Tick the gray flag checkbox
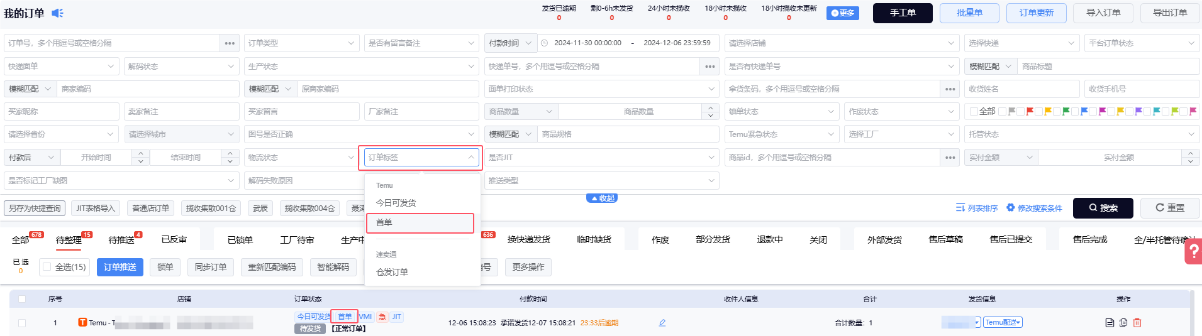 (1002, 111)
